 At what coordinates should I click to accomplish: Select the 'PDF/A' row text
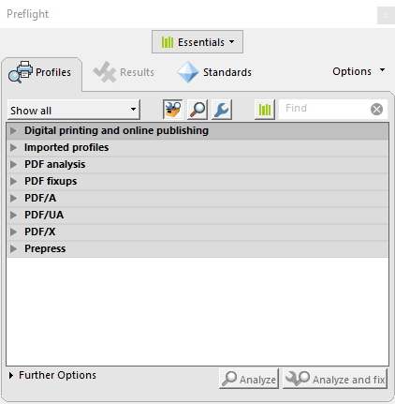40,198
